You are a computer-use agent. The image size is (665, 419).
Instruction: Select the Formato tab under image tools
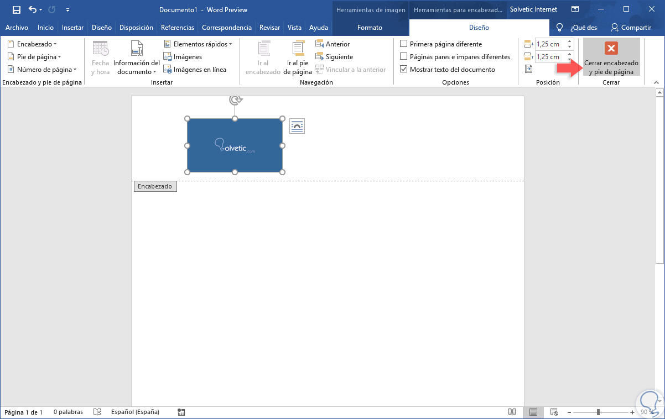click(x=370, y=28)
